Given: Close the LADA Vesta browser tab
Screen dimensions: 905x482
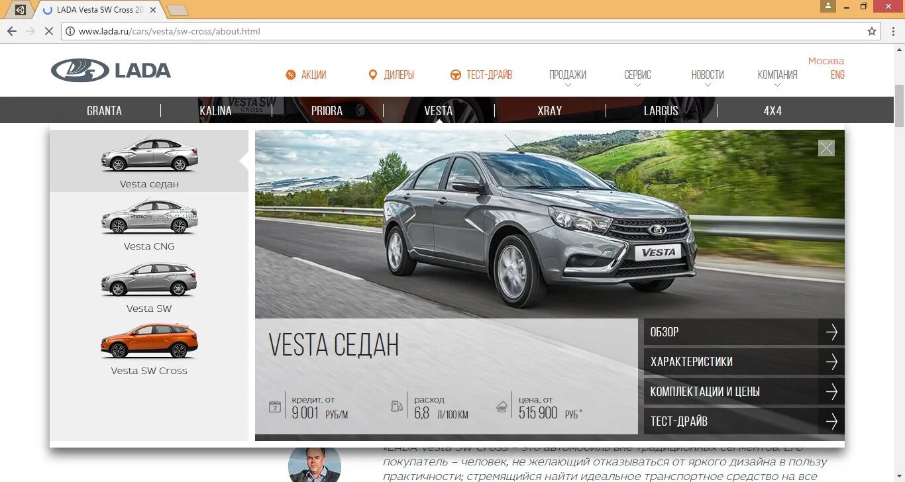Looking at the screenshot, I should pos(154,10).
